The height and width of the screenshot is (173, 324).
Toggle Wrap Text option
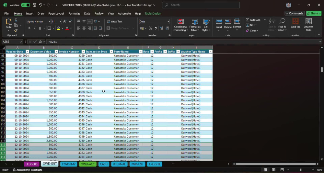coord(115,21)
